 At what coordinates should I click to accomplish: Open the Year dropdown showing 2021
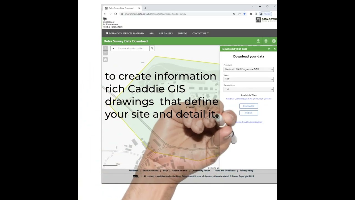coord(248,79)
